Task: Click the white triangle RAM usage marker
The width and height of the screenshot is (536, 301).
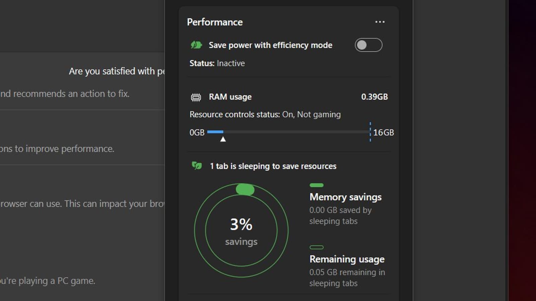Action: 223,139
